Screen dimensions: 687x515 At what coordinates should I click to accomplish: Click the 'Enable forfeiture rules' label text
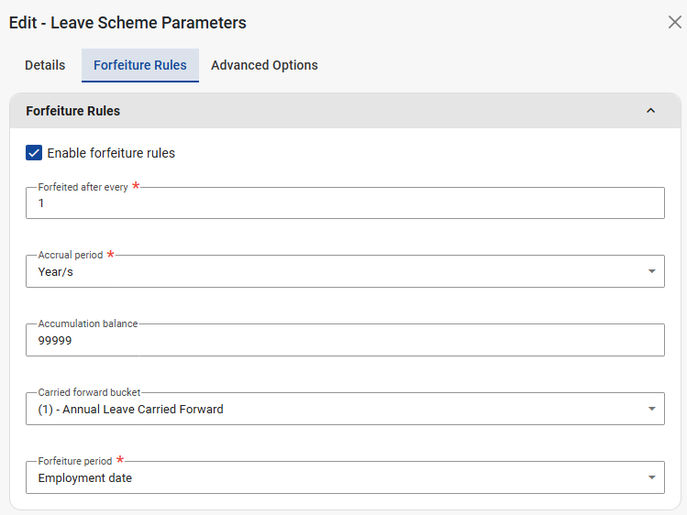coord(111,153)
